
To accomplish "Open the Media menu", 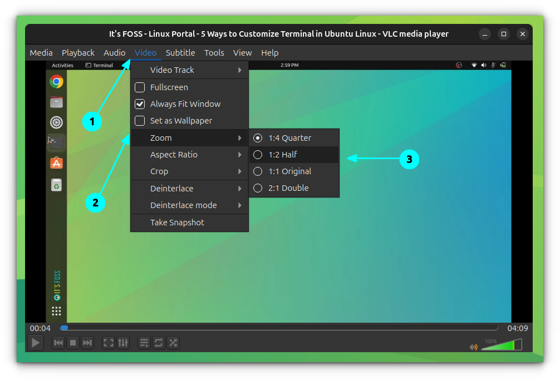I will click(41, 53).
